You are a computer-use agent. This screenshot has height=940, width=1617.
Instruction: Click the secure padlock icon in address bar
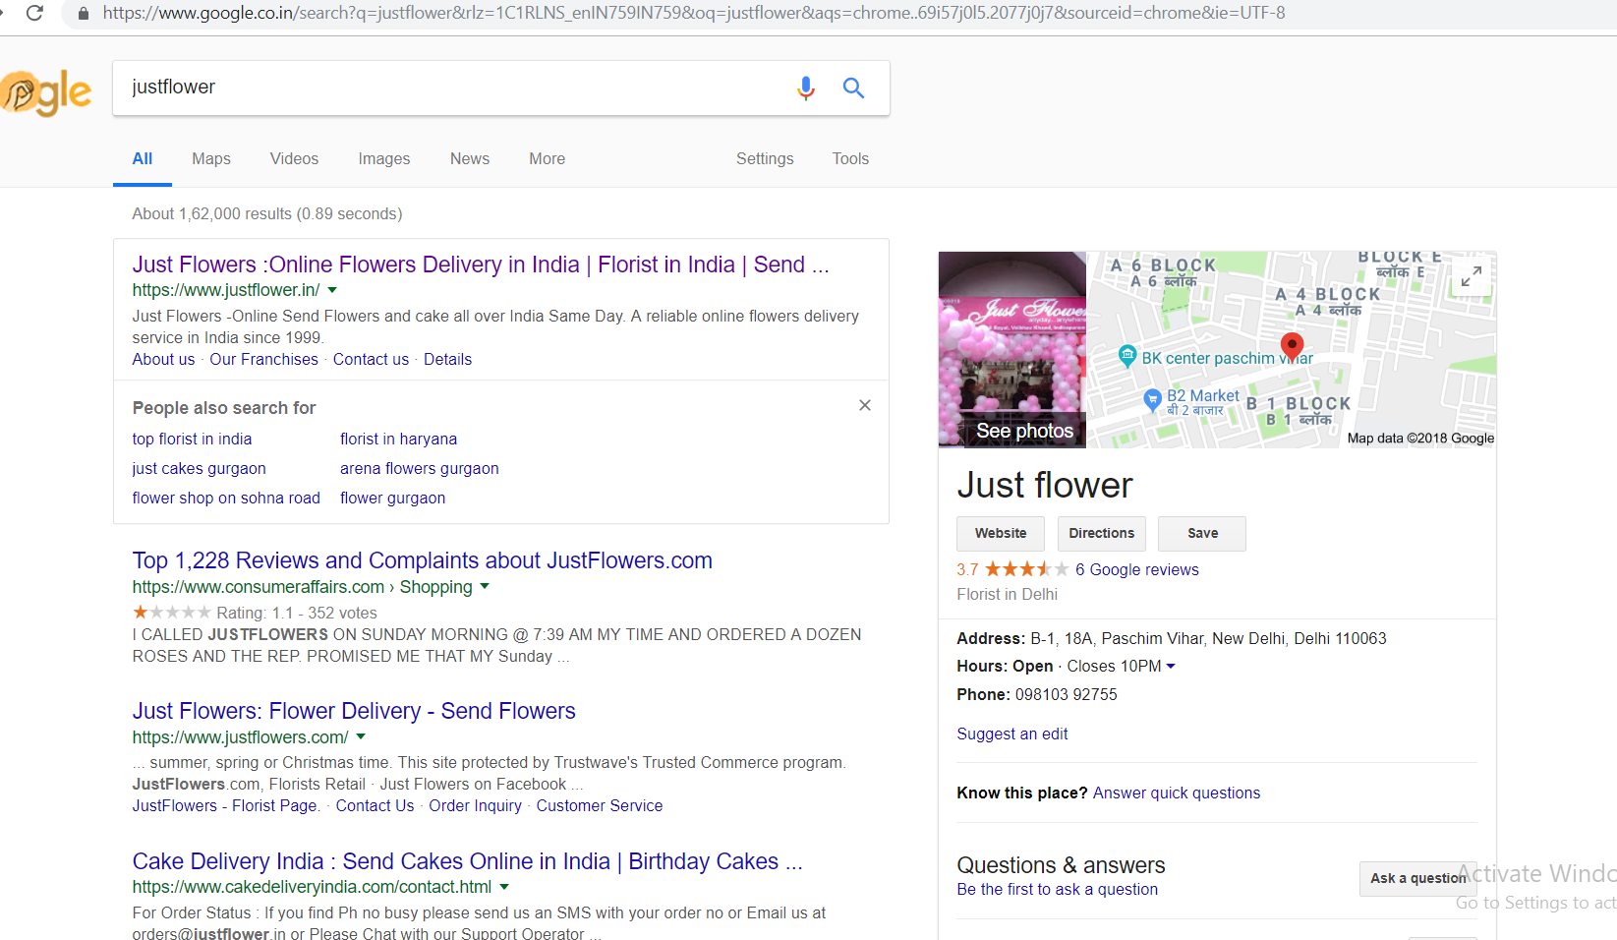(x=84, y=13)
